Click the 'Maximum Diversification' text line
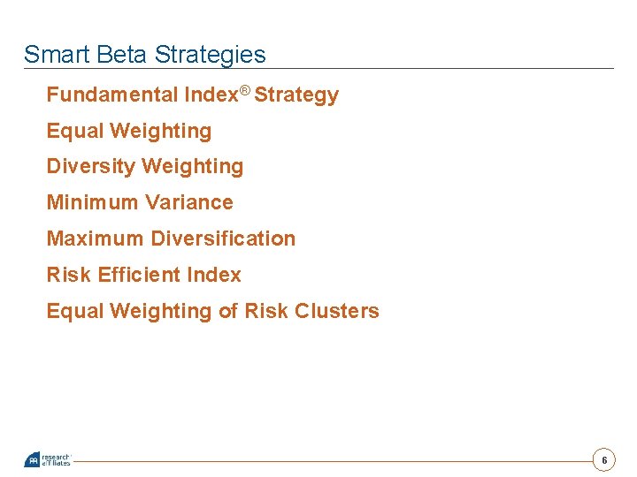 (171, 238)
